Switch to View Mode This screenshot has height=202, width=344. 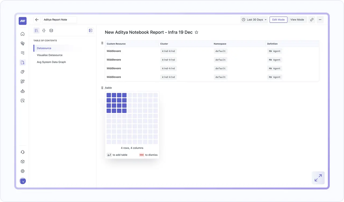coord(297,20)
